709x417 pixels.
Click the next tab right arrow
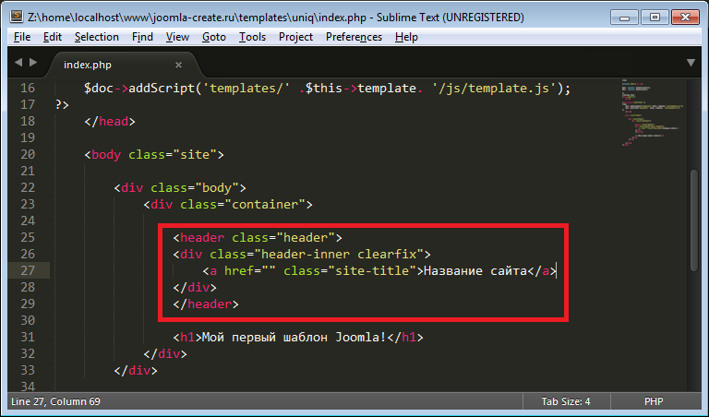tap(34, 63)
